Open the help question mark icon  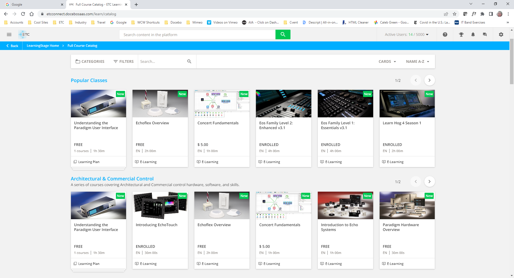445,34
